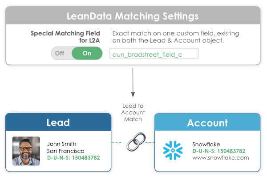Click the dashed line left of the chain link
Image resolution: width=267 pixels, height=180 pixels.
118,142
